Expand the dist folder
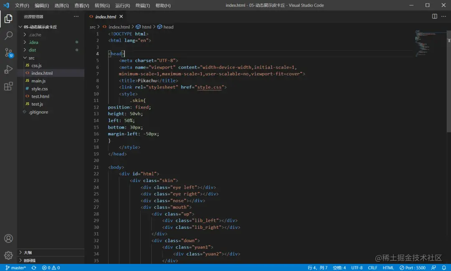 (32, 50)
